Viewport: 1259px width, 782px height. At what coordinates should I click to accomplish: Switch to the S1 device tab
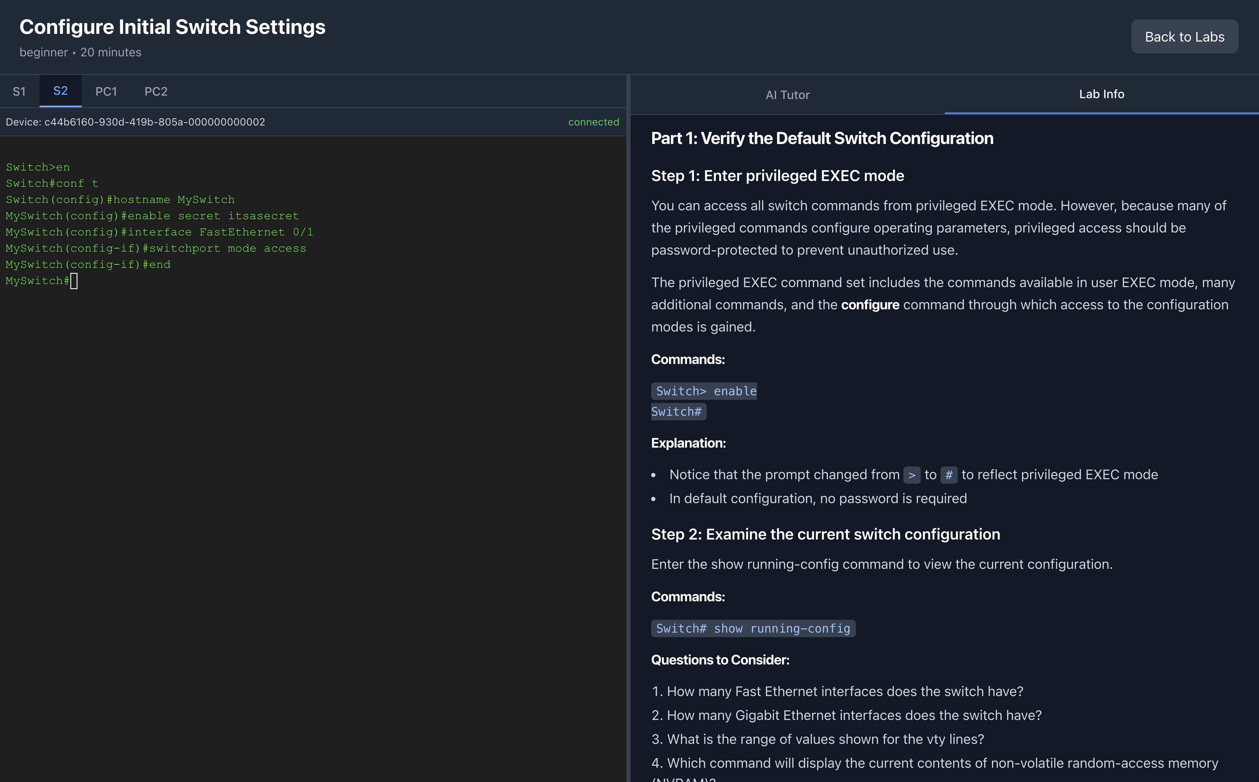pyautogui.click(x=19, y=92)
